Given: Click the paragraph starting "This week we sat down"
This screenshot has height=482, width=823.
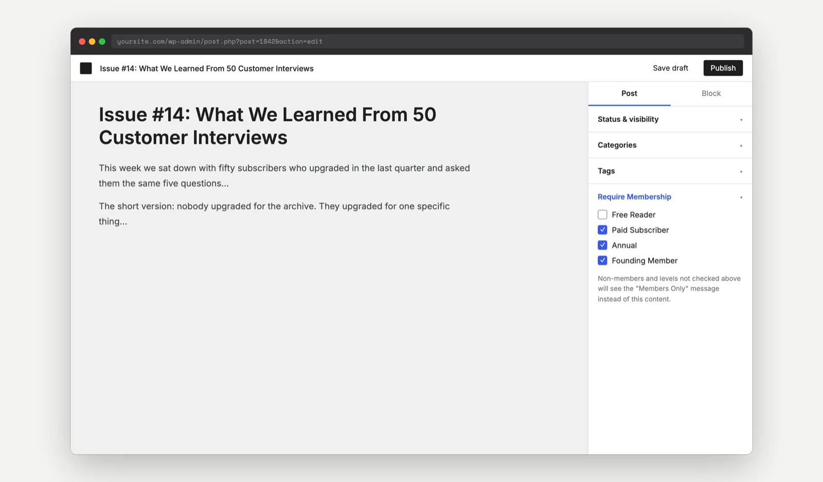Looking at the screenshot, I should 284,175.
